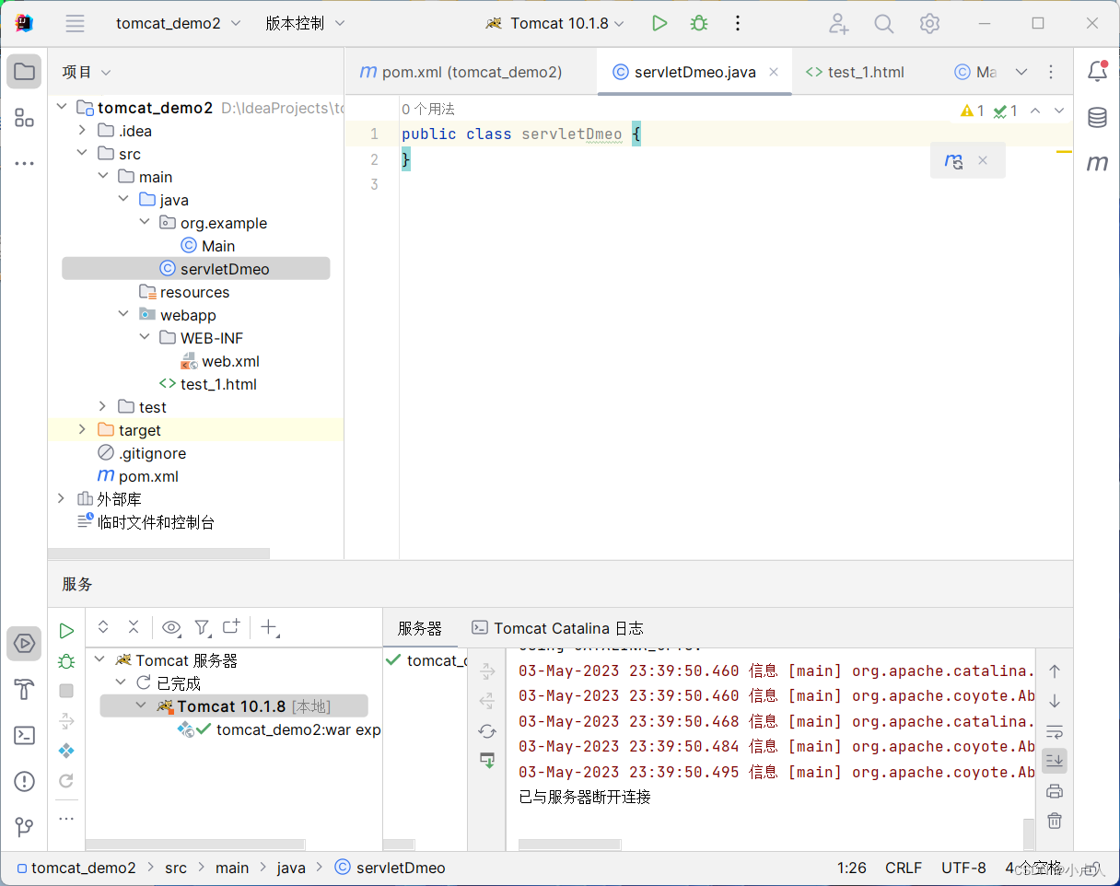Open the Maven panel on the right sidebar

1097,164
